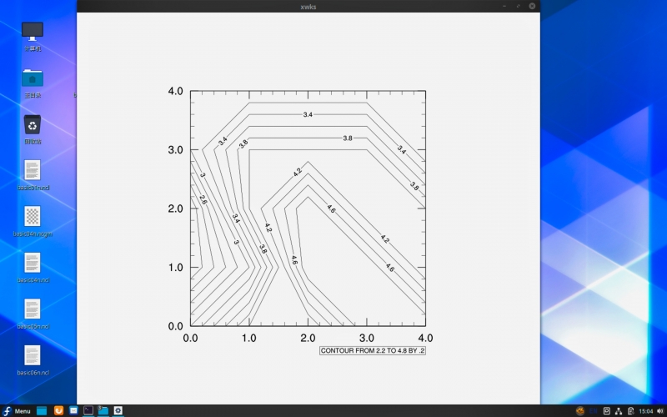Open the Computer desktop icon
667x417 pixels.
(33, 32)
